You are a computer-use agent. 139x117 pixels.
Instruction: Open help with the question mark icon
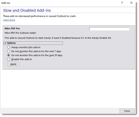point(122,3)
